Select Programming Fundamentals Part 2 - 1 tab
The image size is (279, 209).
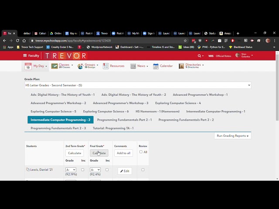click(124, 120)
